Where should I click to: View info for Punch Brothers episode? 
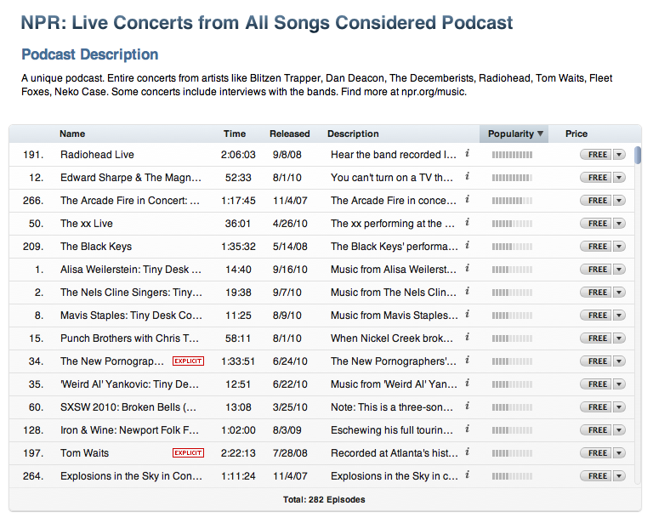click(x=468, y=337)
